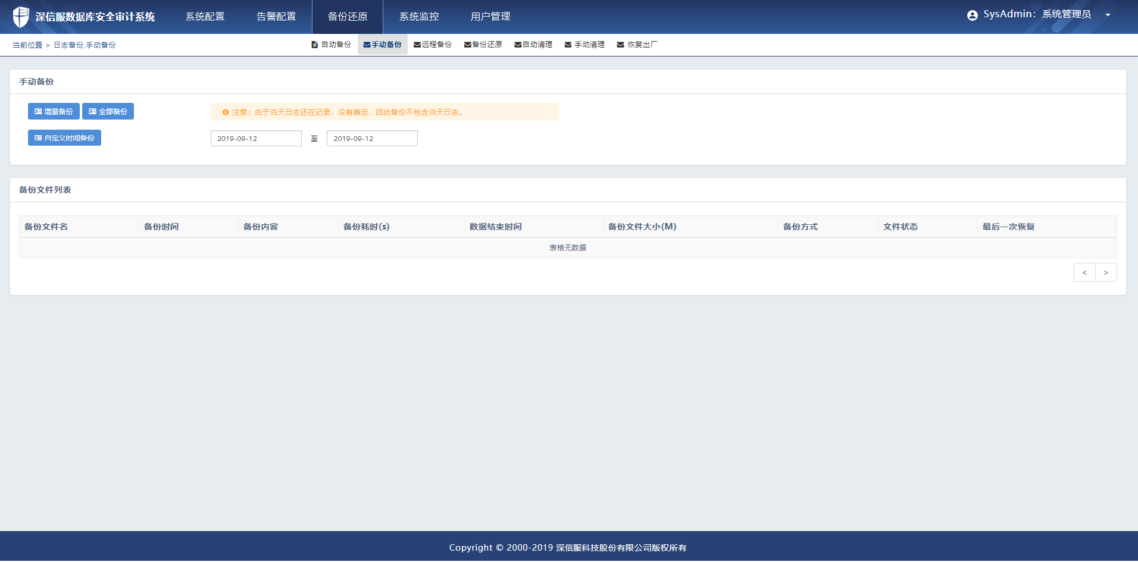Switch to 系统监控 menu
The image size is (1138, 562).
click(x=419, y=17)
